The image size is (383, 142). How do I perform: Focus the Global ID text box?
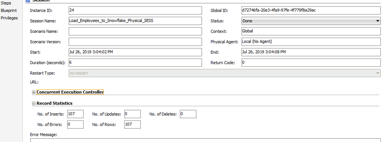(311, 11)
